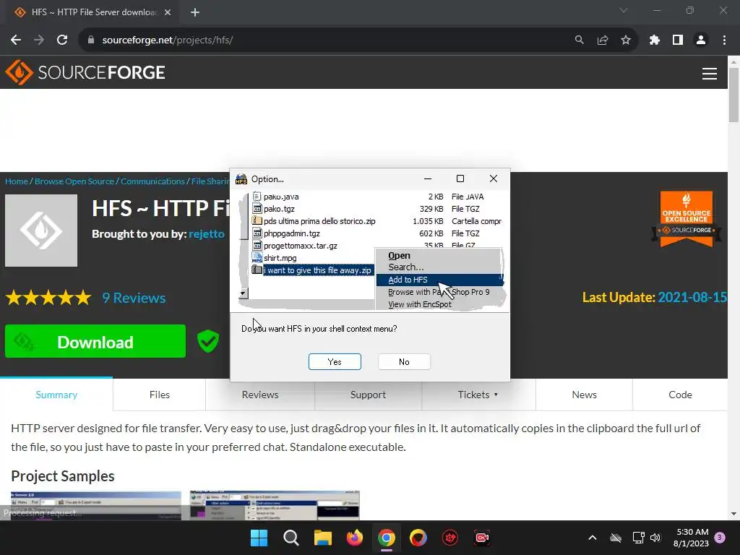Screen dimensions: 740x555
Task: Click the network tray icon
Action: coord(638,538)
